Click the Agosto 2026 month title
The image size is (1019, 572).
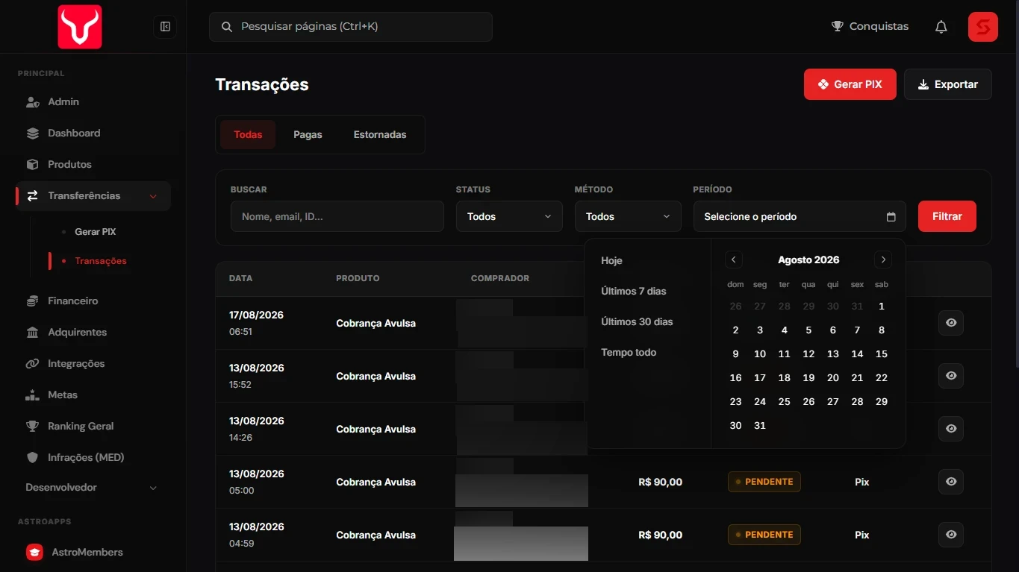[808, 260]
